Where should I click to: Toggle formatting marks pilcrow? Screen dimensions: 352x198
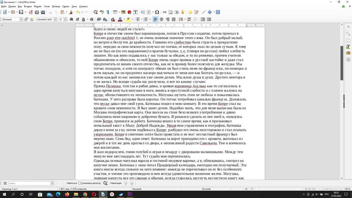(x=108, y=12)
